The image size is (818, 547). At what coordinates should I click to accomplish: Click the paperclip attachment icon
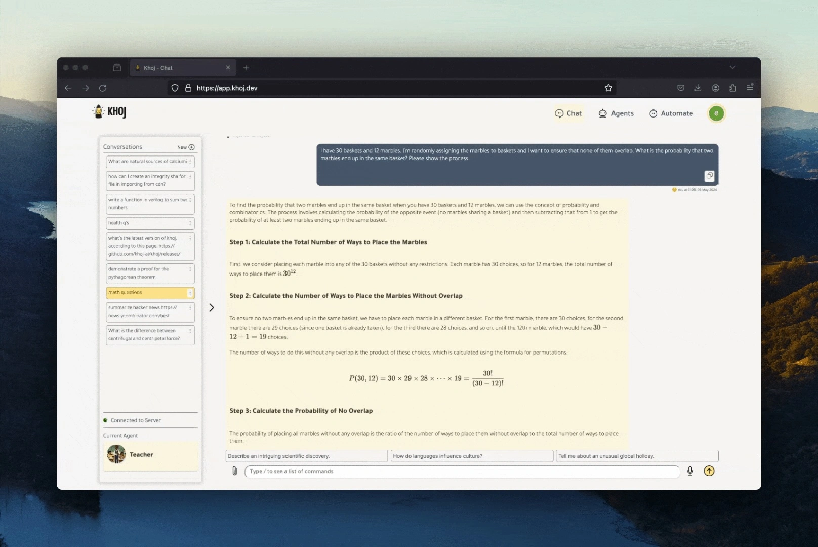click(235, 471)
